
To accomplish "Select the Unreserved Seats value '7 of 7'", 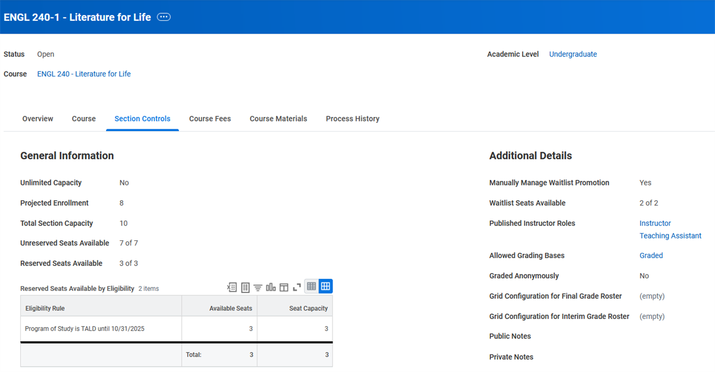I will [129, 243].
